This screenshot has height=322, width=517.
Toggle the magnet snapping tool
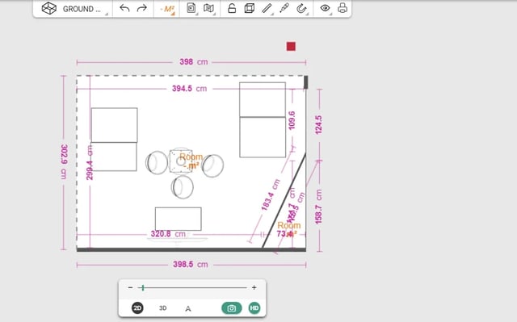tap(301, 8)
